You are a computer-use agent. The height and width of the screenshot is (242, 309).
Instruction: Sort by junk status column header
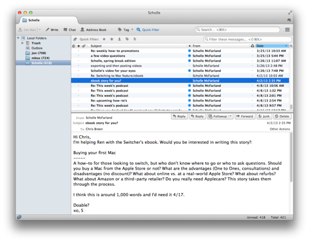tap(253, 46)
